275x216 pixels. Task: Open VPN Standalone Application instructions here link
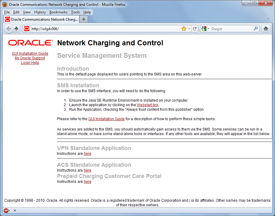pyautogui.click(x=87, y=153)
